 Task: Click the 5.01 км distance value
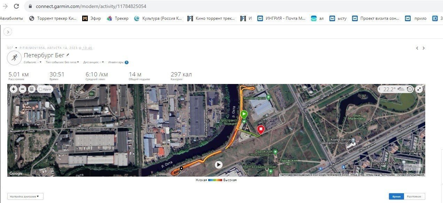19,74
